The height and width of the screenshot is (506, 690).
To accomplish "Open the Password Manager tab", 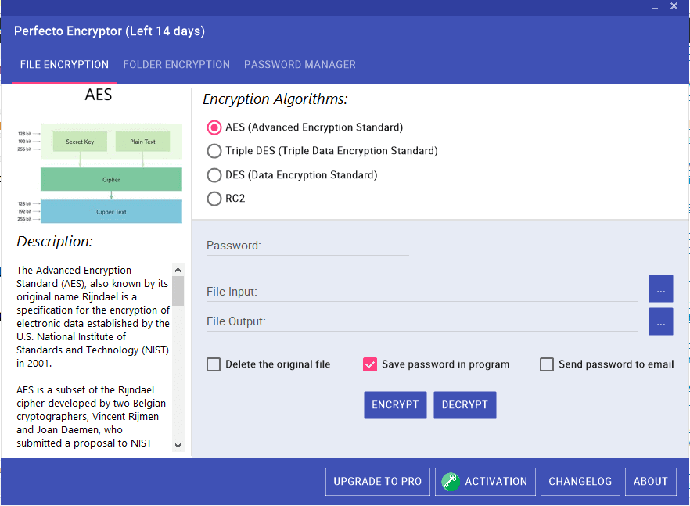I will [300, 65].
